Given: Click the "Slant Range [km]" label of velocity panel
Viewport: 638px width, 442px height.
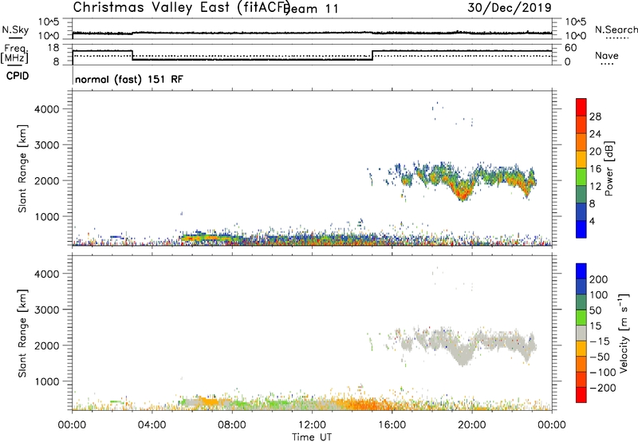Looking at the screenshot, I should (22, 333).
